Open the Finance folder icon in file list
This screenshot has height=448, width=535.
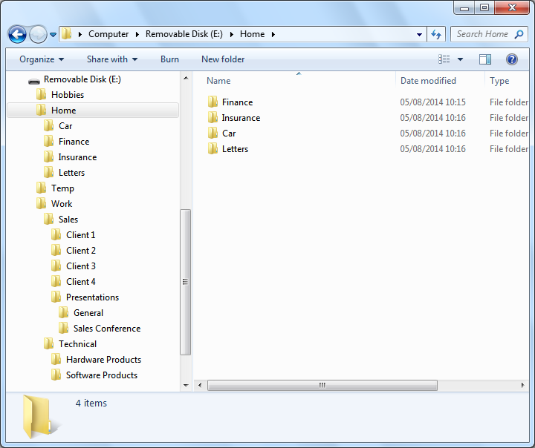pos(213,102)
